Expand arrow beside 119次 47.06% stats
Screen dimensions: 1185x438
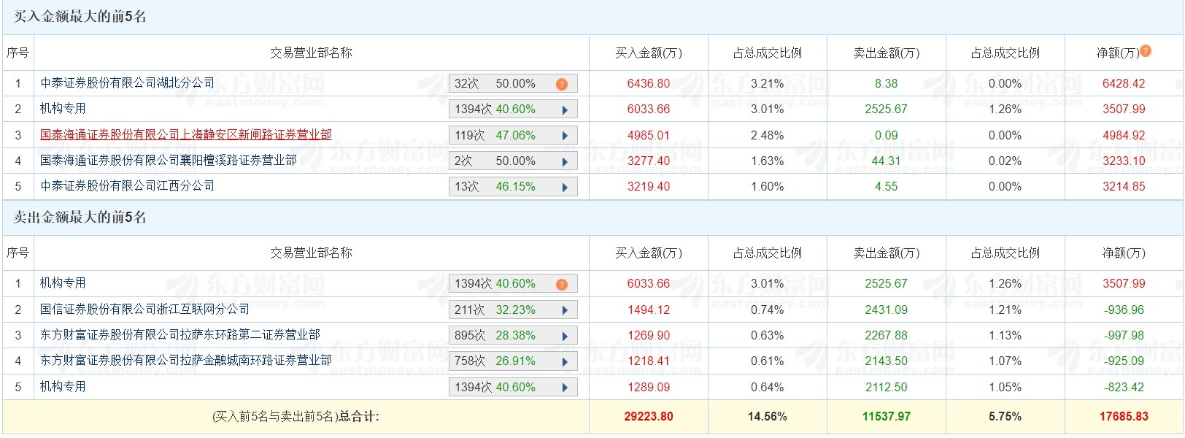565,136
